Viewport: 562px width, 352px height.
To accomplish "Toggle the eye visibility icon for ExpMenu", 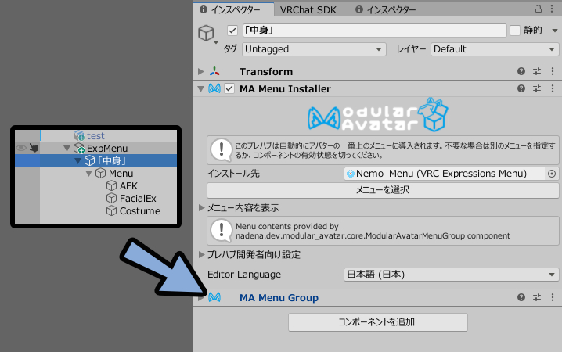I will click(21, 148).
